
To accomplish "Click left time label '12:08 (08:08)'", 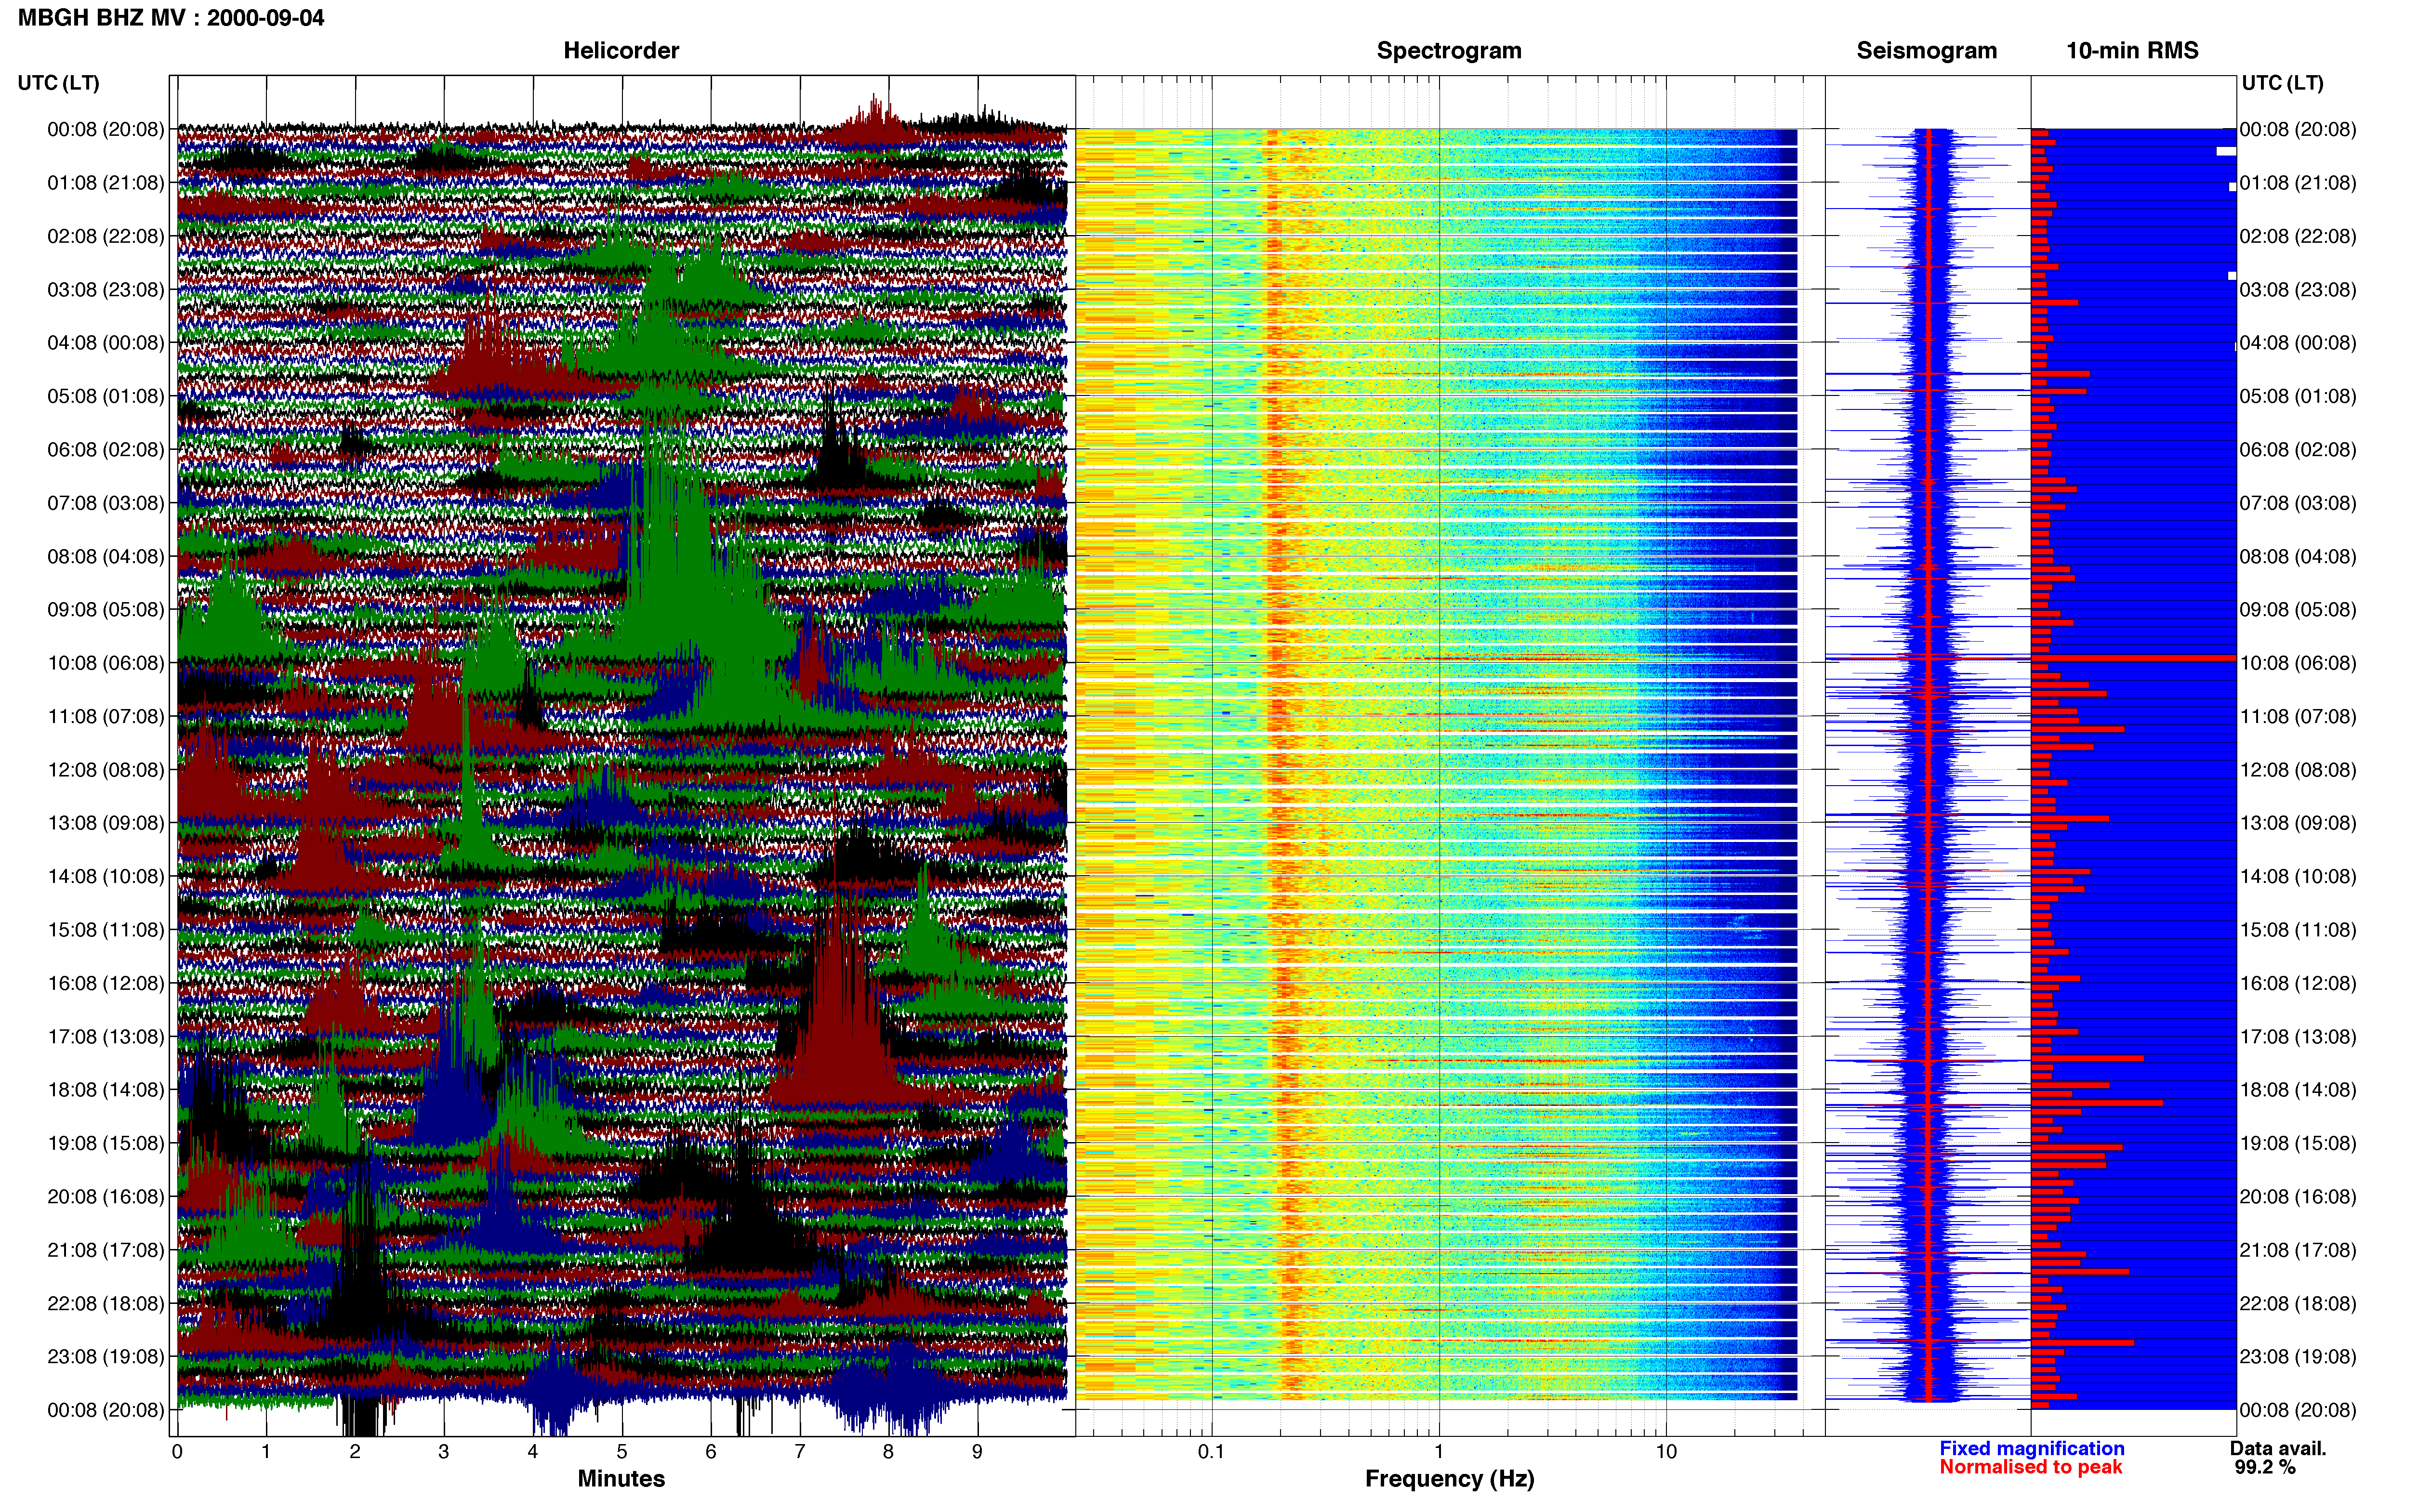I will pyautogui.click(x=106, y=770).
